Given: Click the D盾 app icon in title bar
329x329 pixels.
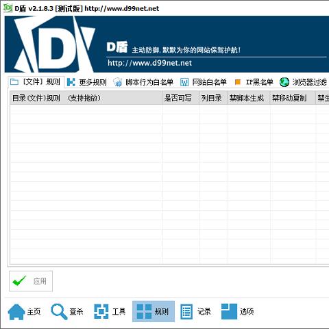Looking at the screenshot, I should (x=8, y=8).
